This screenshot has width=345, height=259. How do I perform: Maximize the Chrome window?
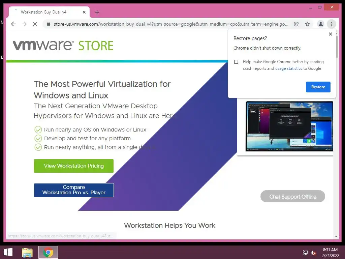[x=320, y=7]
